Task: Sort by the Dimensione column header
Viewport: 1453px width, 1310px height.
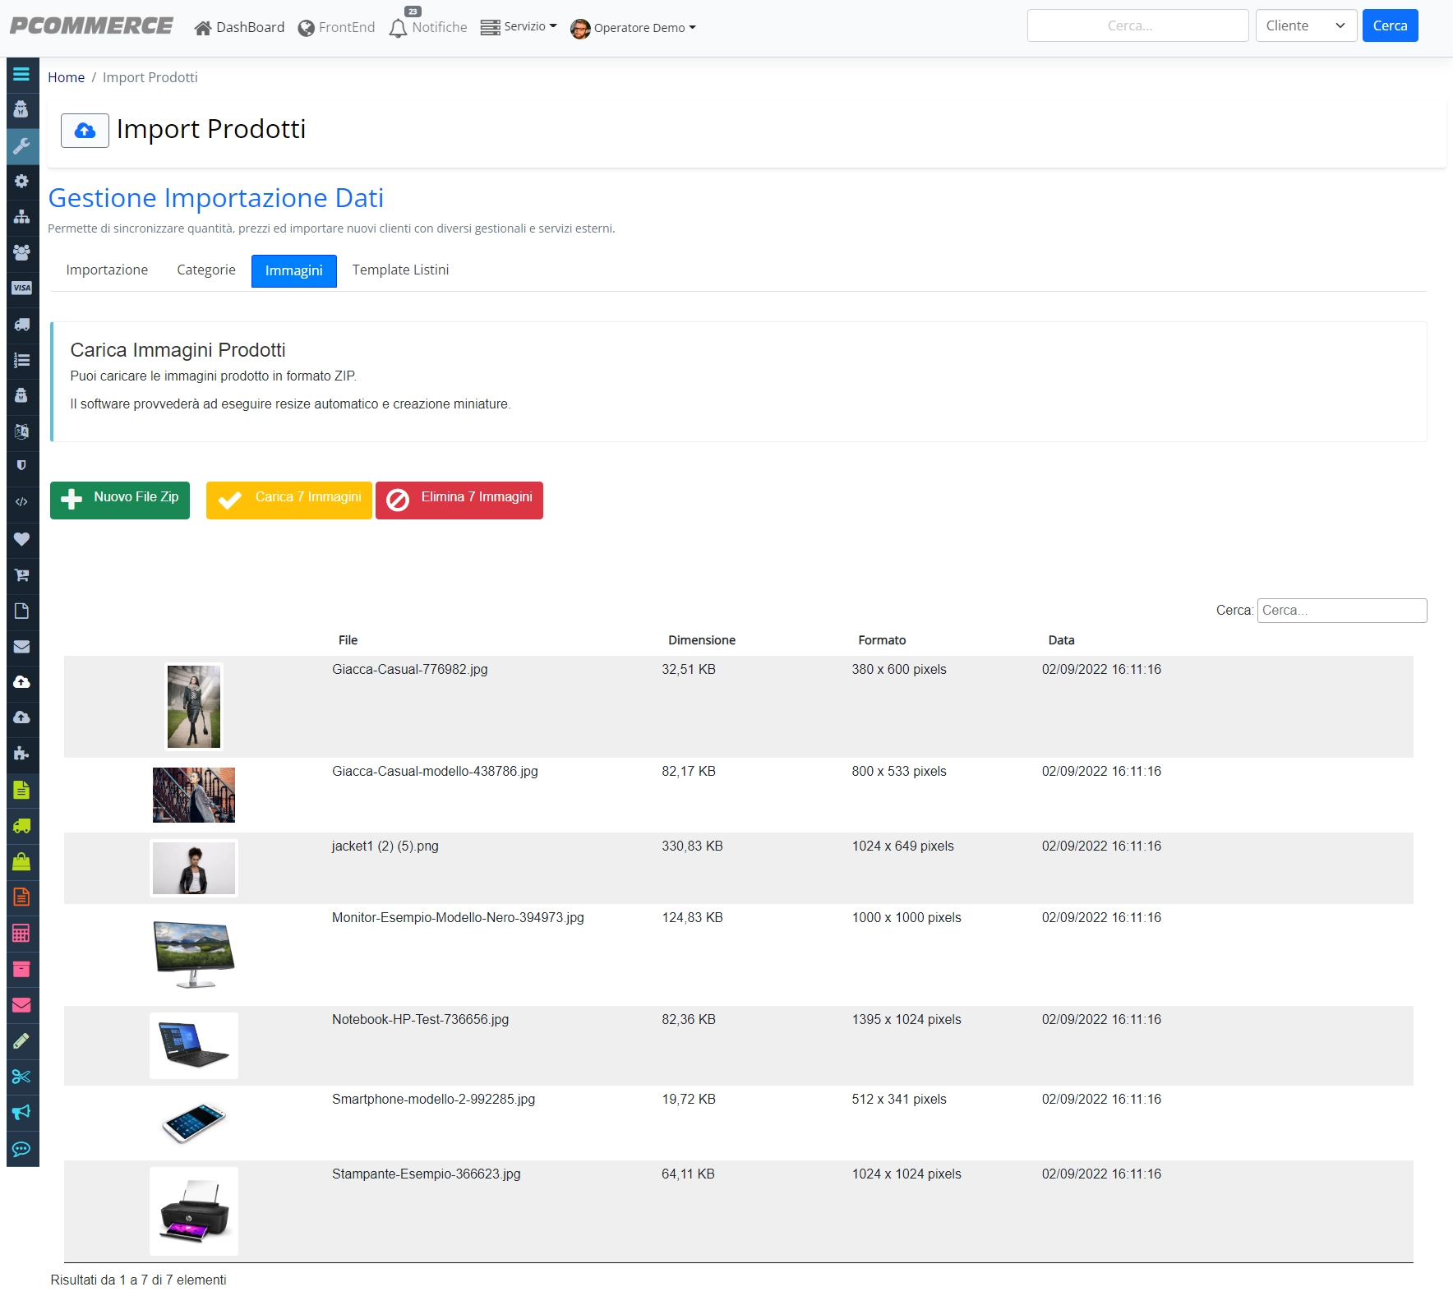Action: point(702,640)
